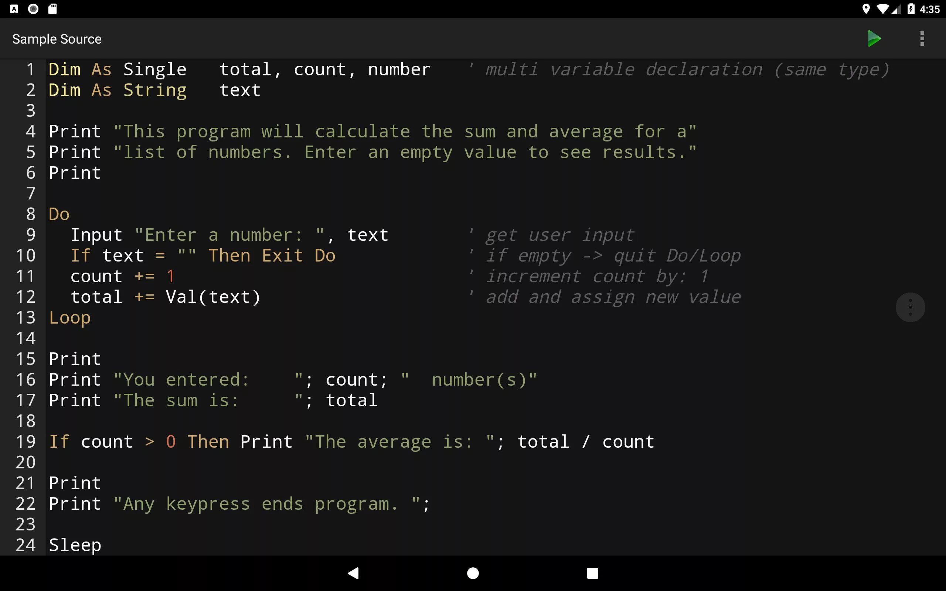Click 'Any keypress ends program.' string
The image size is (946, 591).
pos(266,504)
